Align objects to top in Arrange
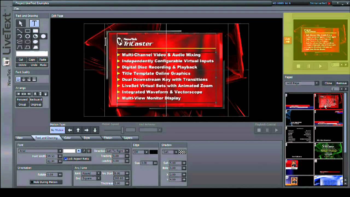350x197 pixels. pos(46,94)
